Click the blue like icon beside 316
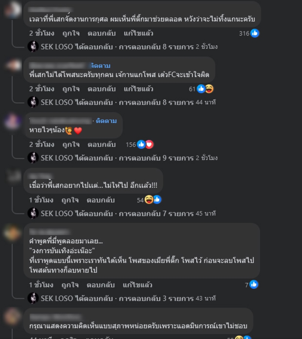The width and height of the screenshot is (302, 339). pyautogui.click(x=255, y=33)
